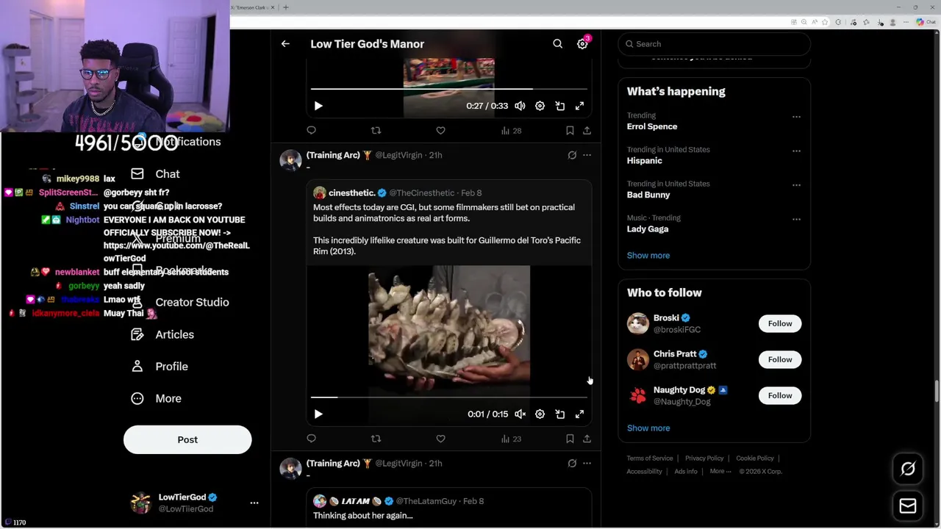Open the community settings gear with notification badge

(x=582, y=44)
